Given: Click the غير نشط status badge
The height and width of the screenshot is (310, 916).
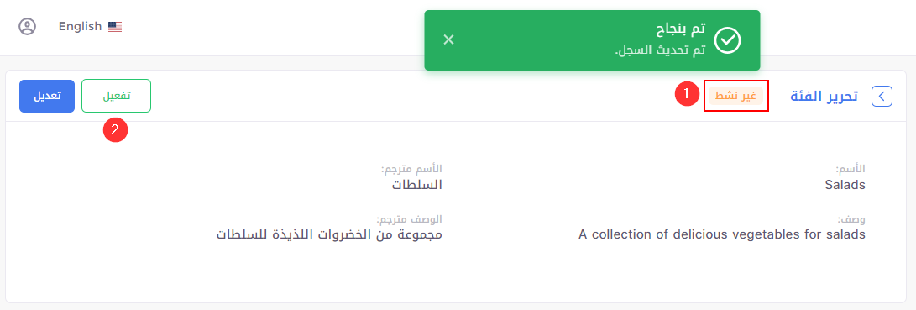Looking at the screenshot, I should [736, 96].
